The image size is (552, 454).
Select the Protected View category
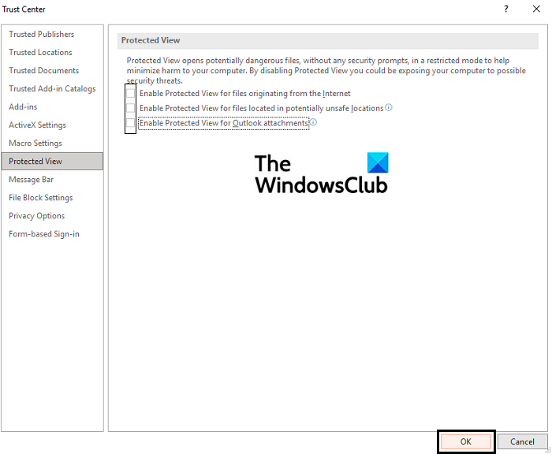click(x=52, y=162)
